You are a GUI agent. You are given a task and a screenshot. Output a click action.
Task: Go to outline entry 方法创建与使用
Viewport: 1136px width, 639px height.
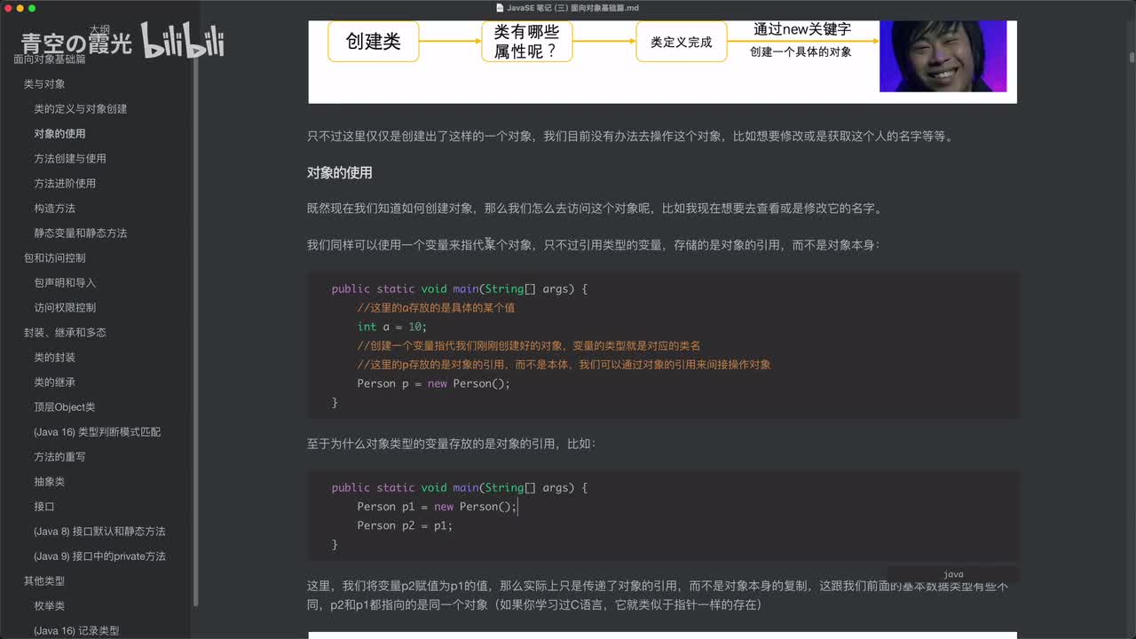click(70, 159)
